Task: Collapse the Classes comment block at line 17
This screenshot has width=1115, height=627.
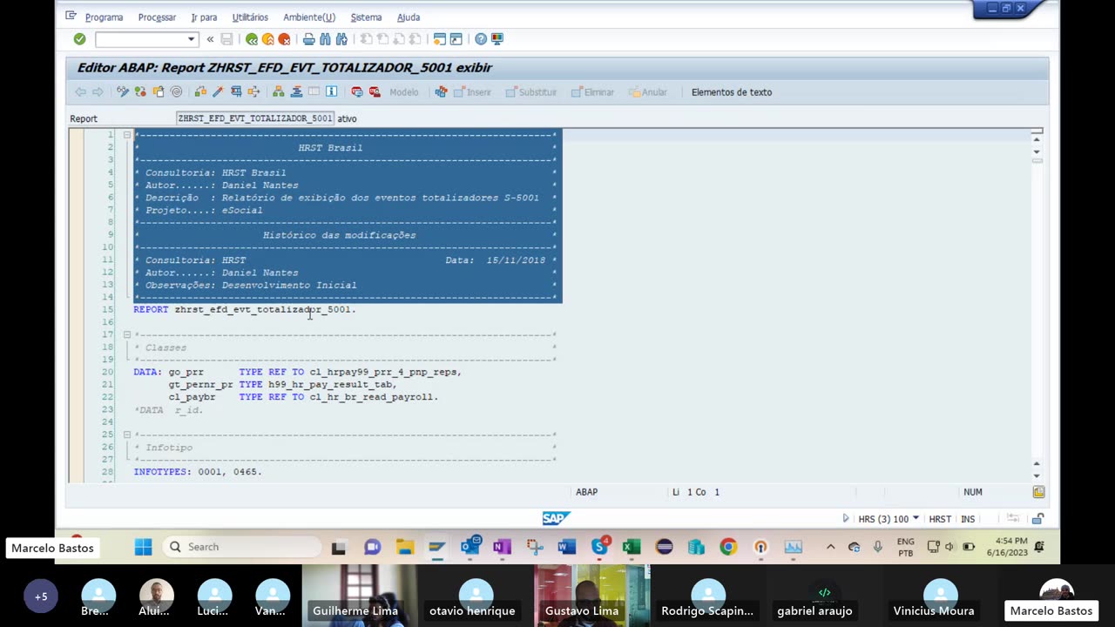Action: coord(127,334)
